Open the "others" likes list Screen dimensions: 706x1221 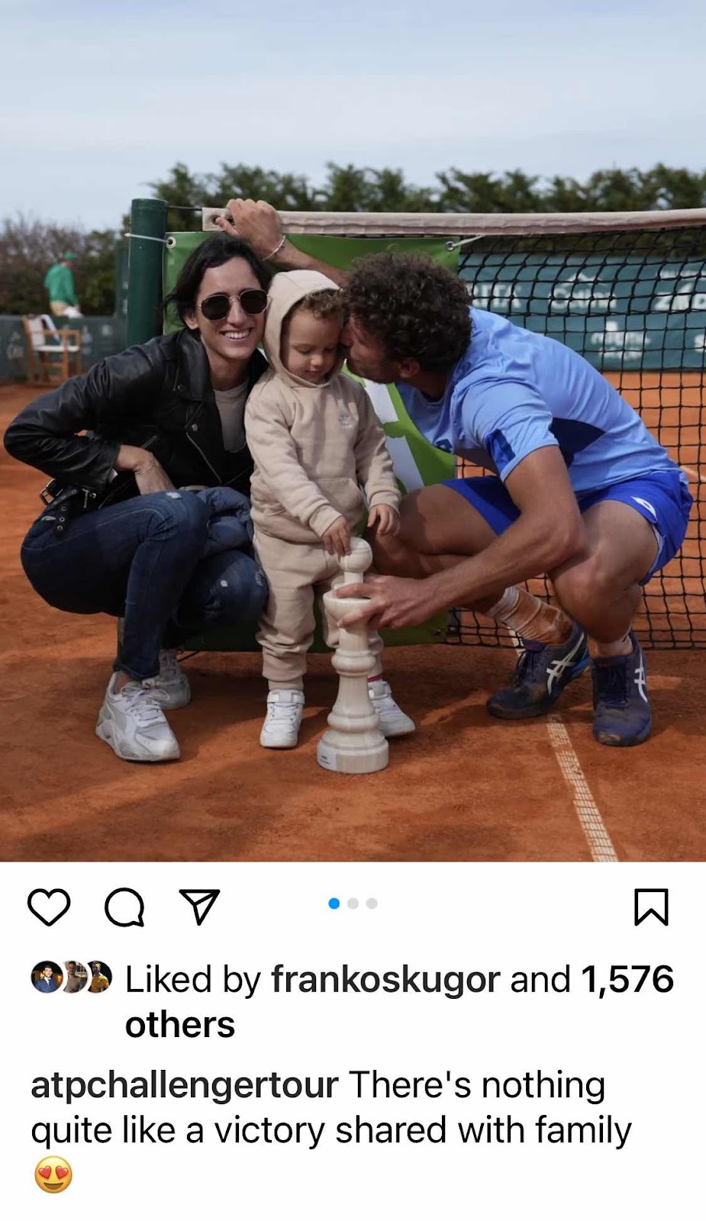click(180, 1024)
